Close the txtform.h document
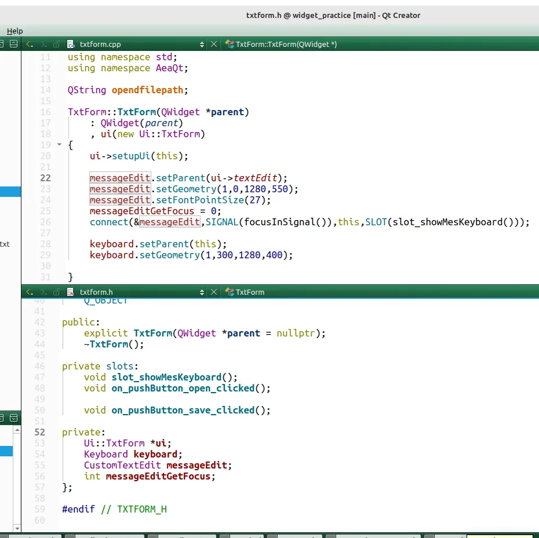Viewport: 539px width, 538px height. tap(214, 292)
